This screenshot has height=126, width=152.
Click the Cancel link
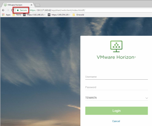[116, 121]
